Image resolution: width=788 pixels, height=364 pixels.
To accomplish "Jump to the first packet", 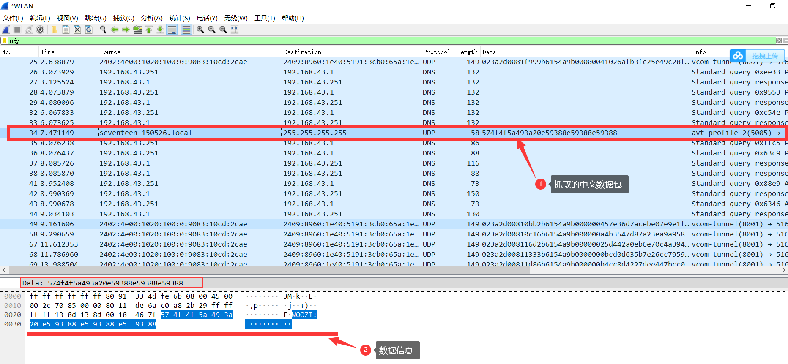I will pos(149,30).
